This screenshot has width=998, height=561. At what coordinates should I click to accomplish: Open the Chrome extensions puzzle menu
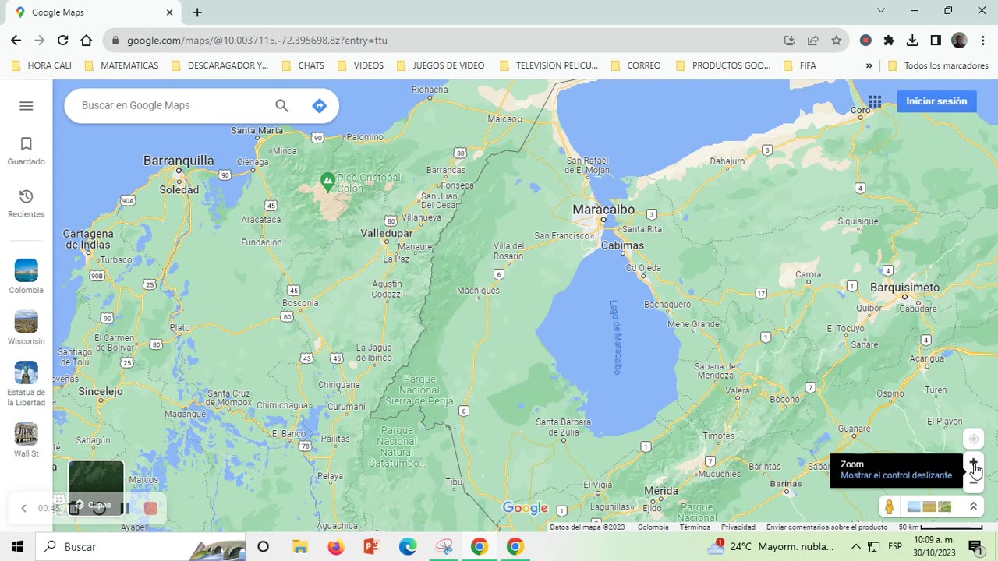click(x=889, y=41)
